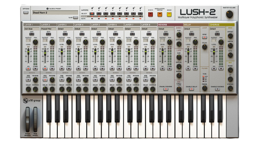Open the Reverb Default preset selector
The image size is (259, 143).
166,29
